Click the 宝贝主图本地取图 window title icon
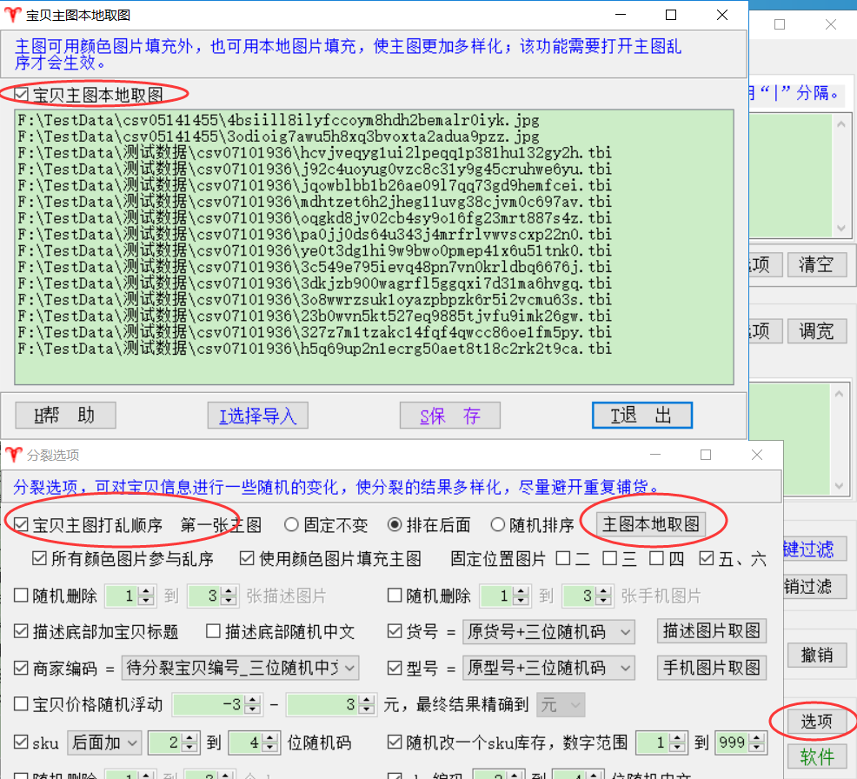 13,15
